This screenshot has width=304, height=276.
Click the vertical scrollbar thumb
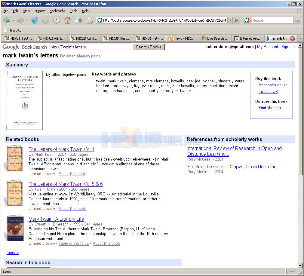(300, 112)
